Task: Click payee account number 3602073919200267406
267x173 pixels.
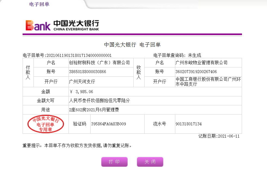Action: click(196, 72)
